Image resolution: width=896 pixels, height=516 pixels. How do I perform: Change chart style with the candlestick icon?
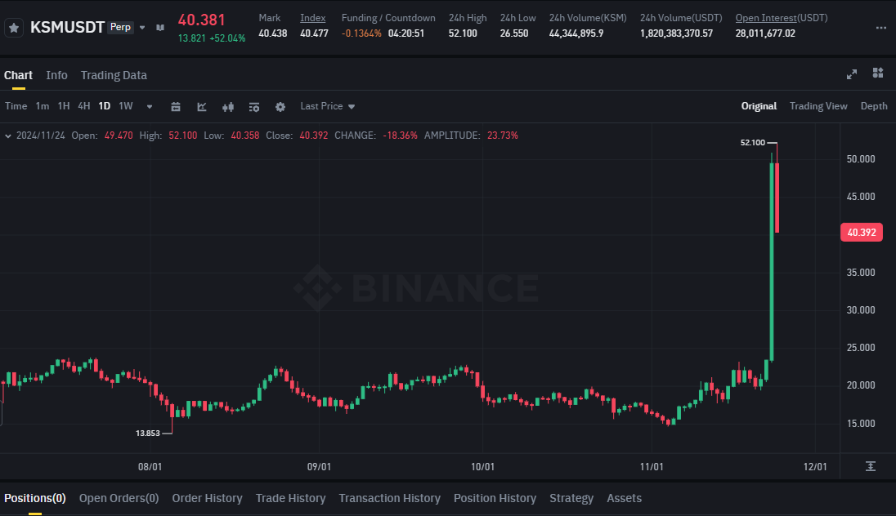[228, 107]
